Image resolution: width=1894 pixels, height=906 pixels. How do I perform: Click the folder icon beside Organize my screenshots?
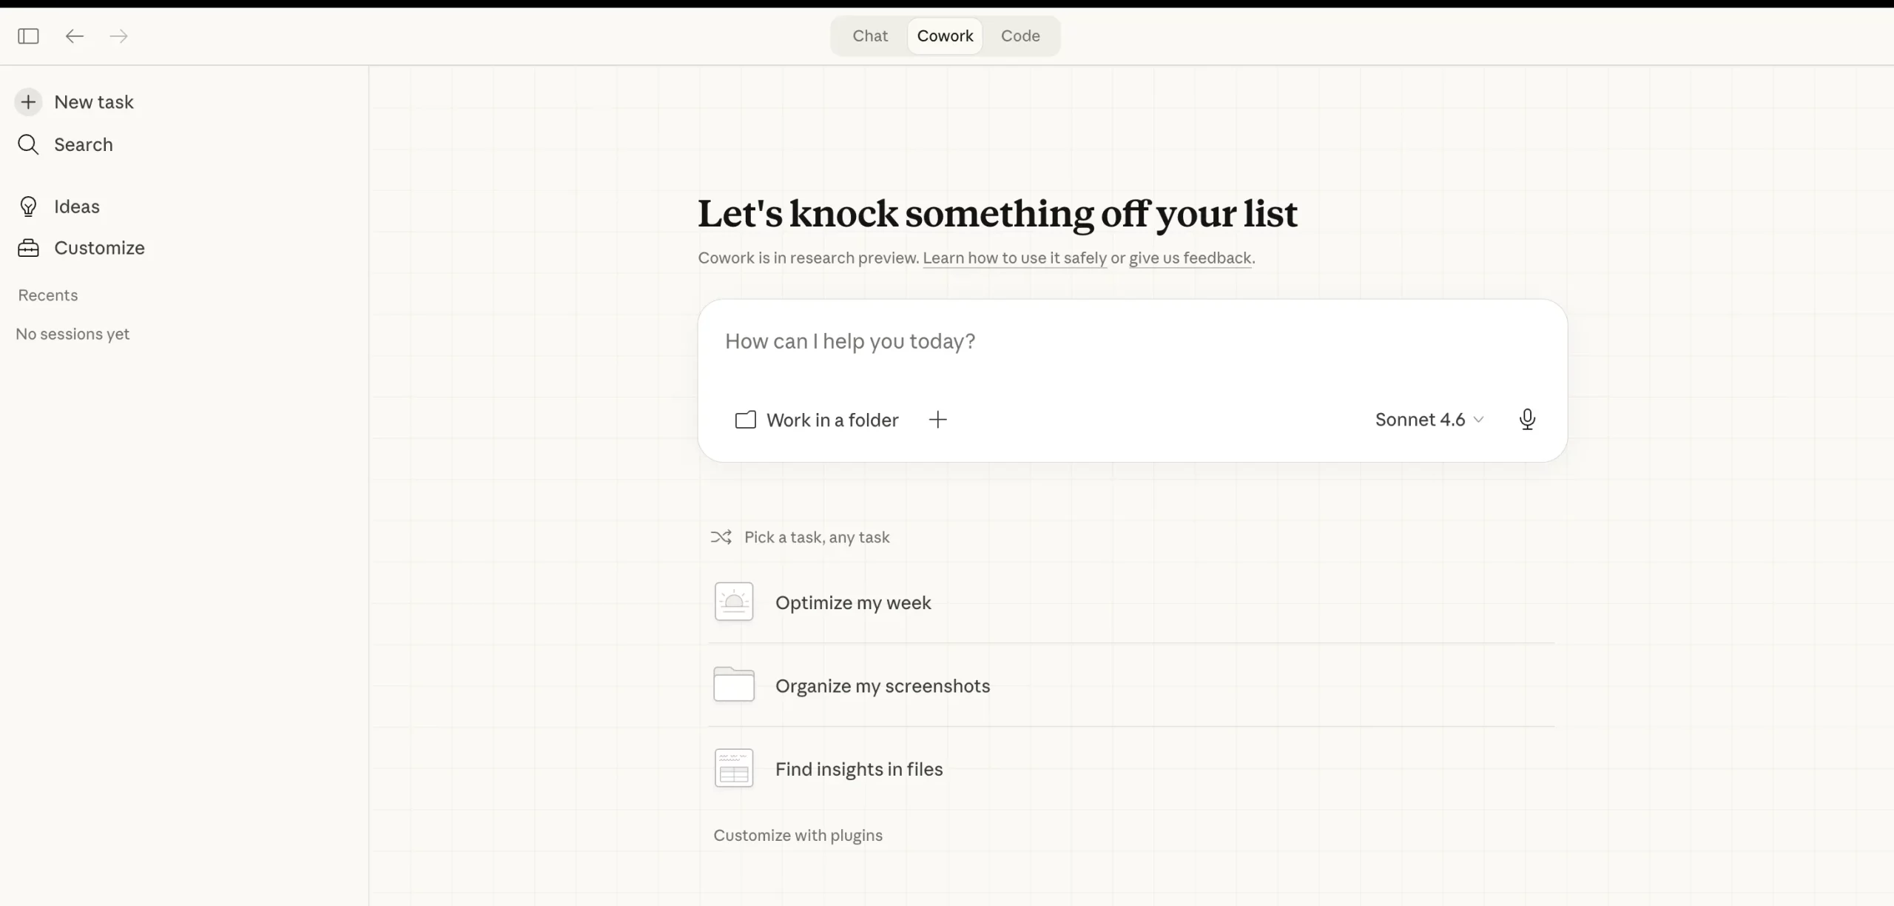(733, 685)
